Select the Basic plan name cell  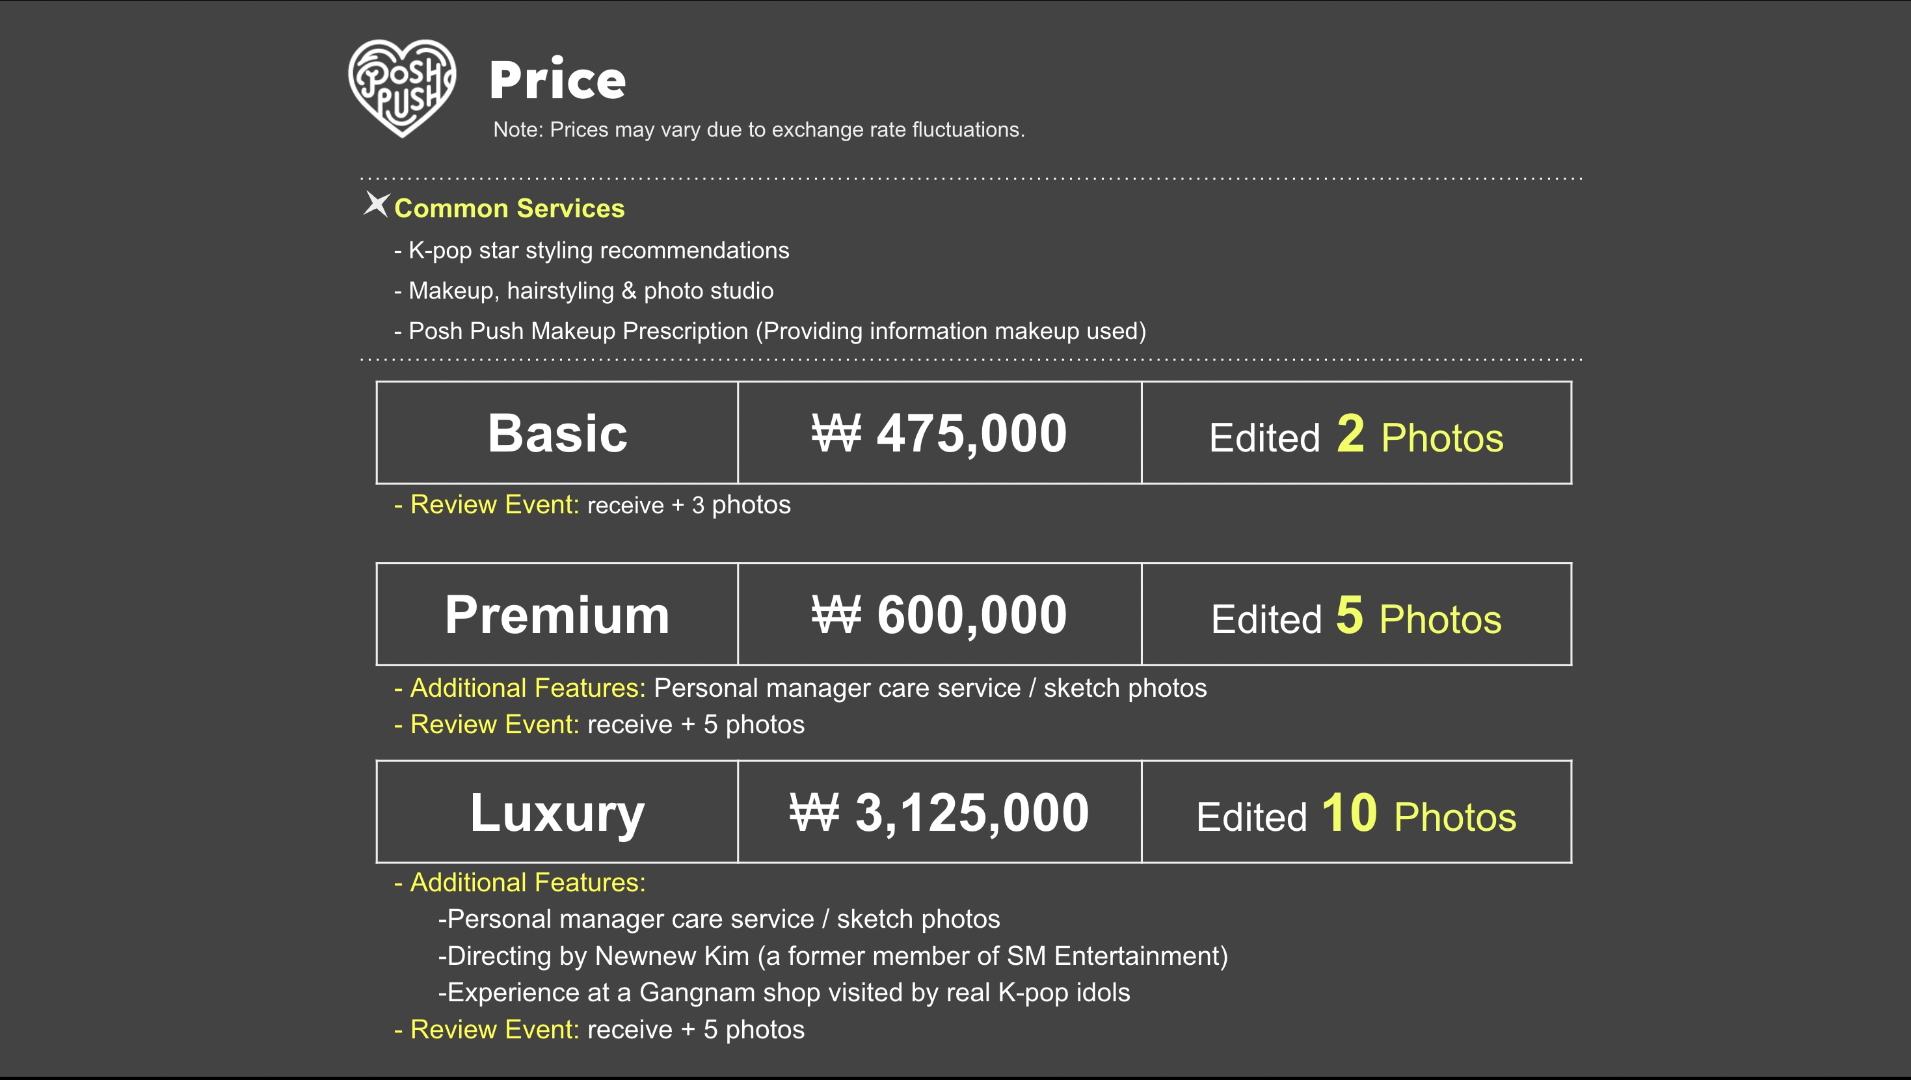coord(557,433)
